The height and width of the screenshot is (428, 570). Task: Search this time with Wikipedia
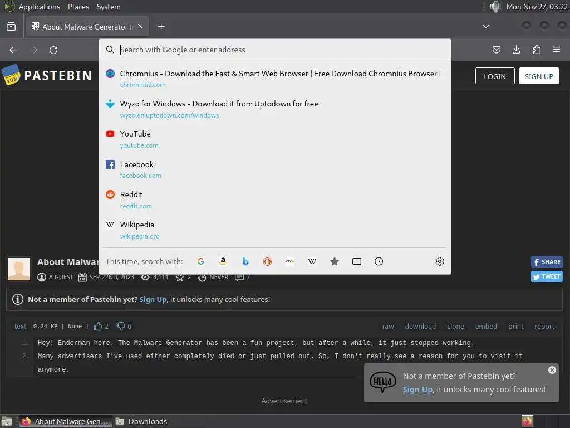point(312,261)
